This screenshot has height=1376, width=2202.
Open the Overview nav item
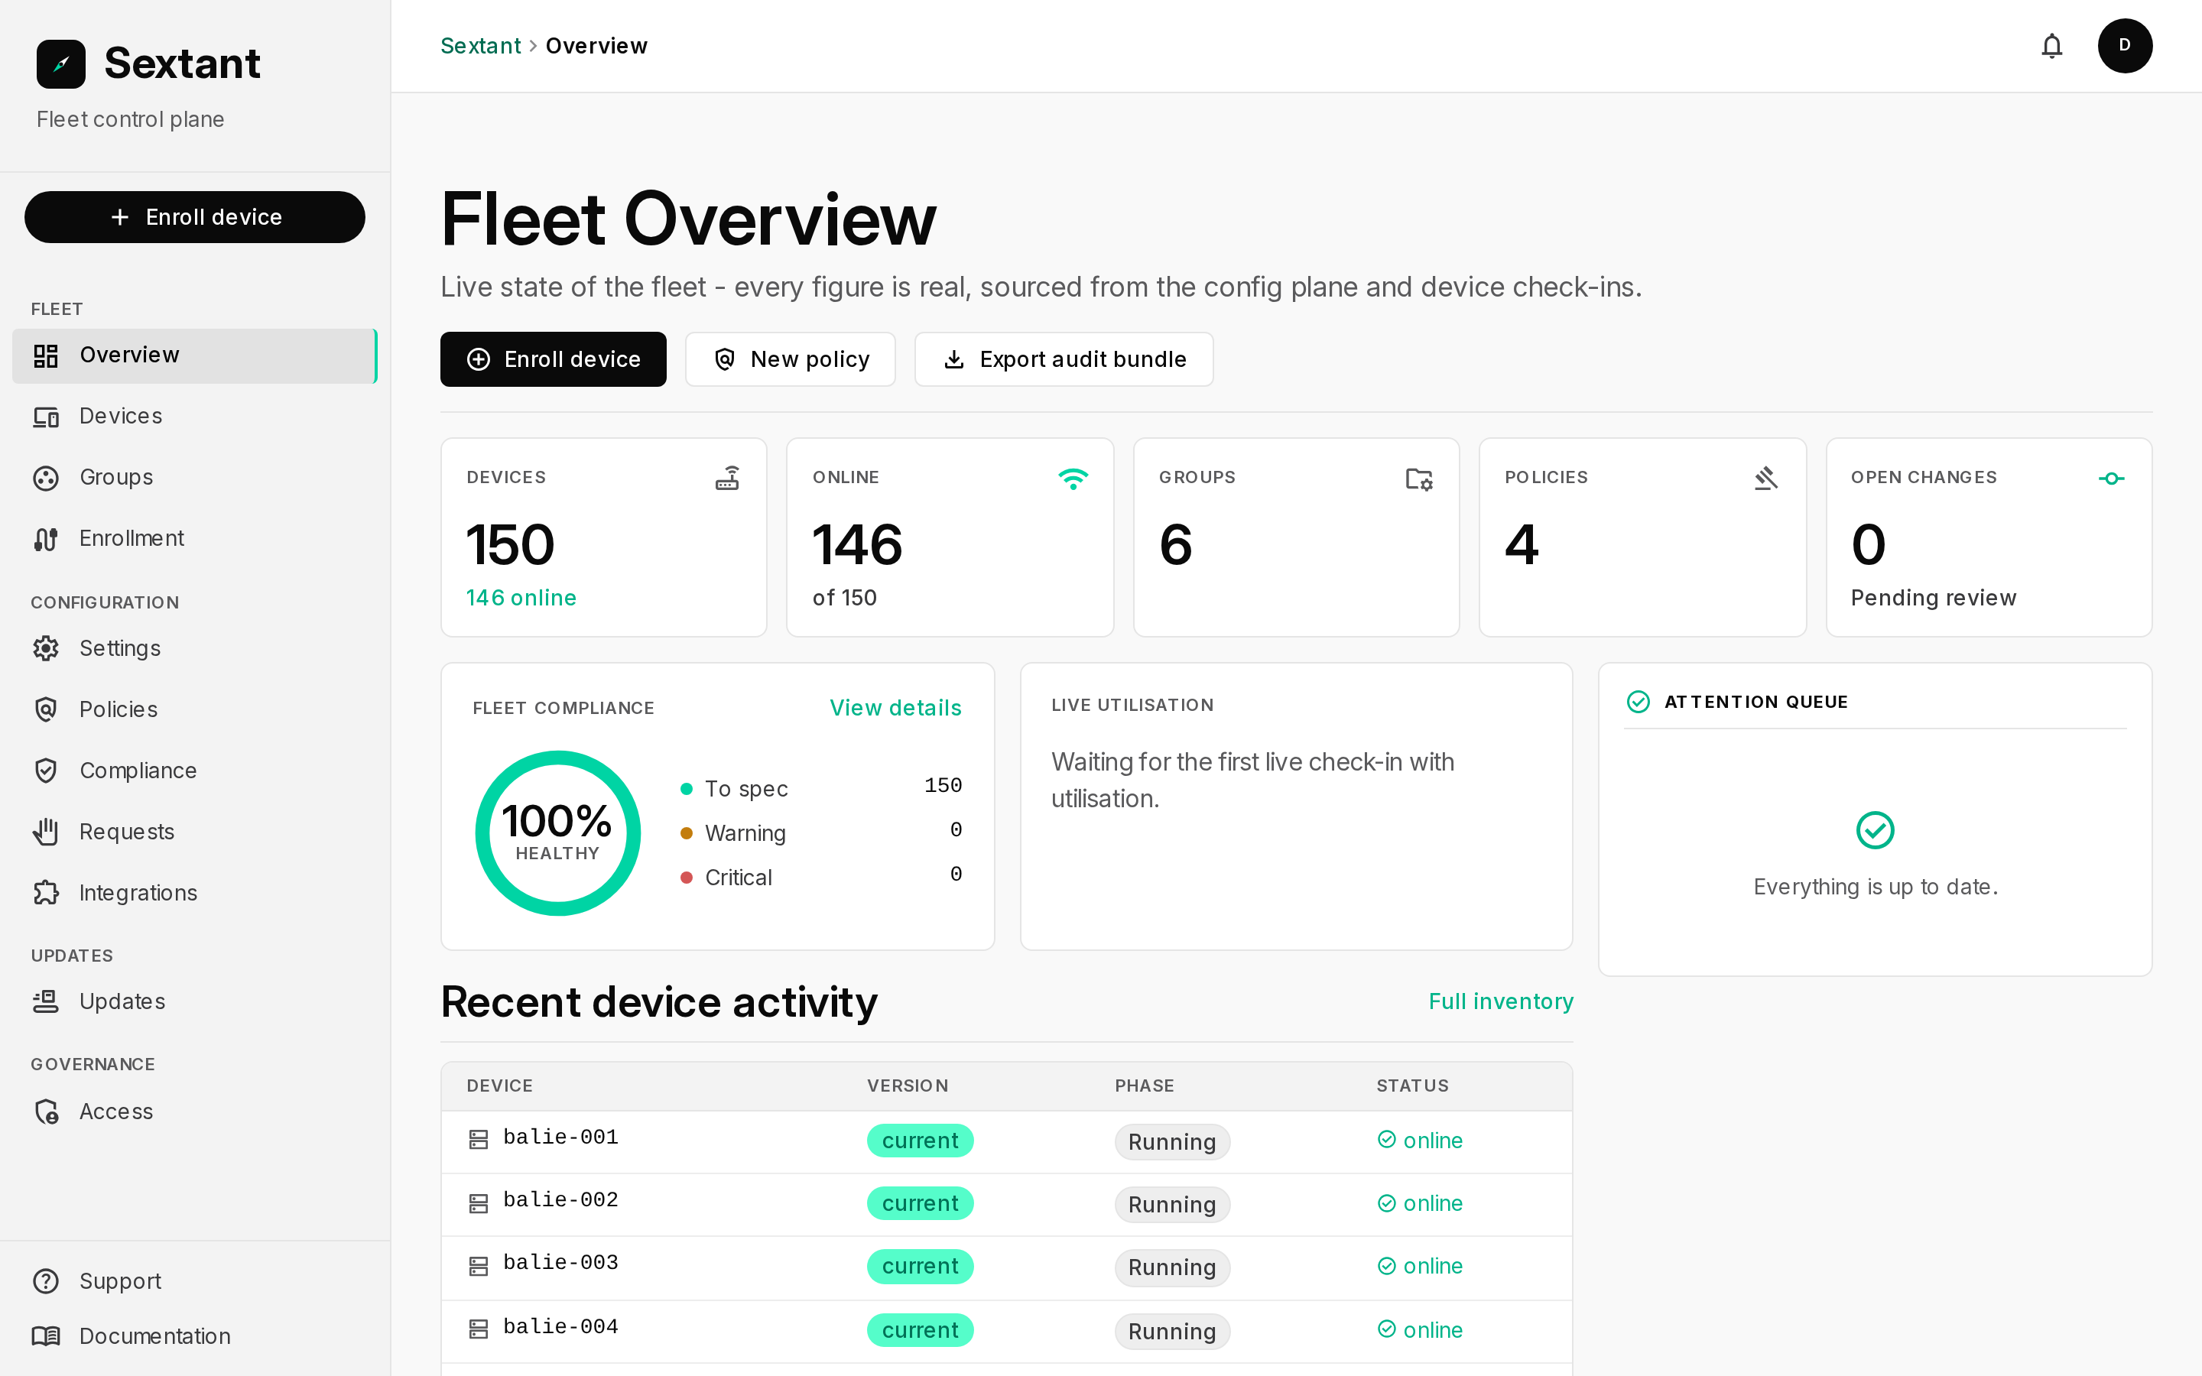pyautogui.click(x=195, y=355)
